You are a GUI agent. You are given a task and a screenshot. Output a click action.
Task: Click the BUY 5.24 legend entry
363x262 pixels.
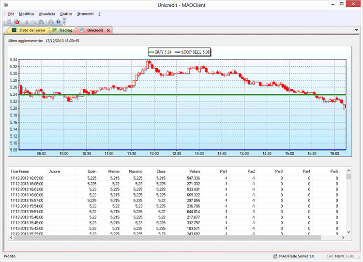(160, 52)
